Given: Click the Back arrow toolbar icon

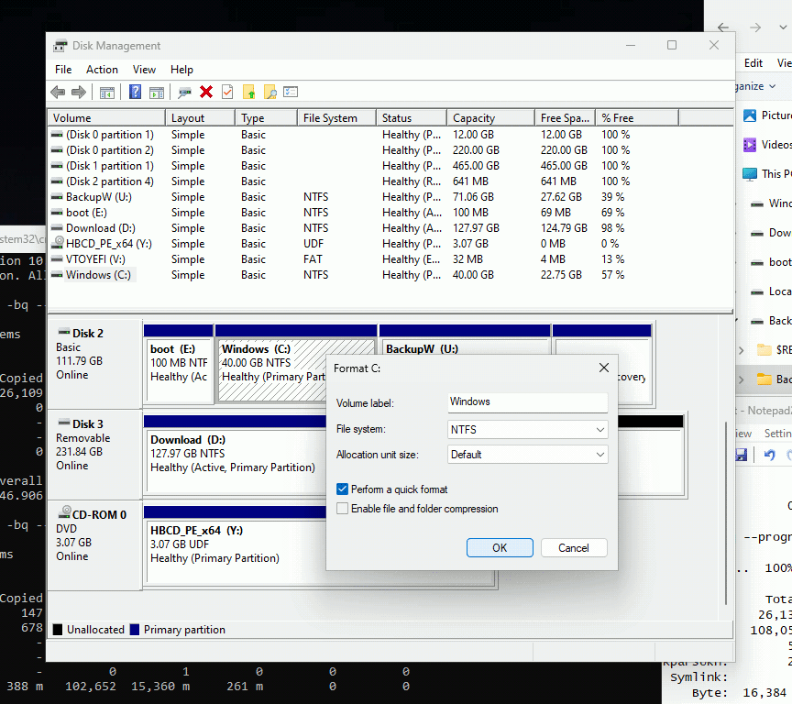Looking at the screenshot, I should (x=58, y=92).
